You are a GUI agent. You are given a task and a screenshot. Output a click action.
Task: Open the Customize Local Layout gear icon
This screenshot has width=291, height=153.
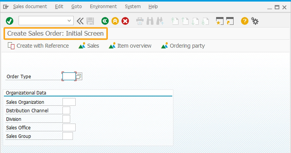255,21
